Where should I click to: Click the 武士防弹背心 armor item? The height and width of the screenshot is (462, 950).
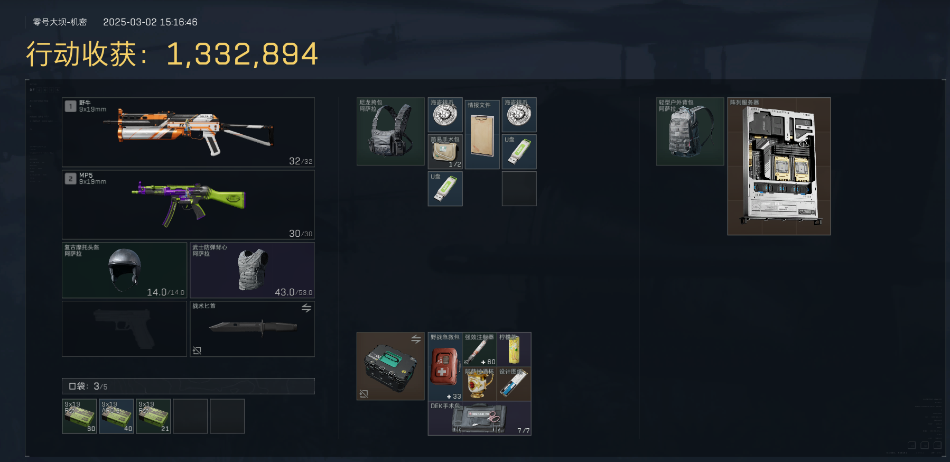252,270
